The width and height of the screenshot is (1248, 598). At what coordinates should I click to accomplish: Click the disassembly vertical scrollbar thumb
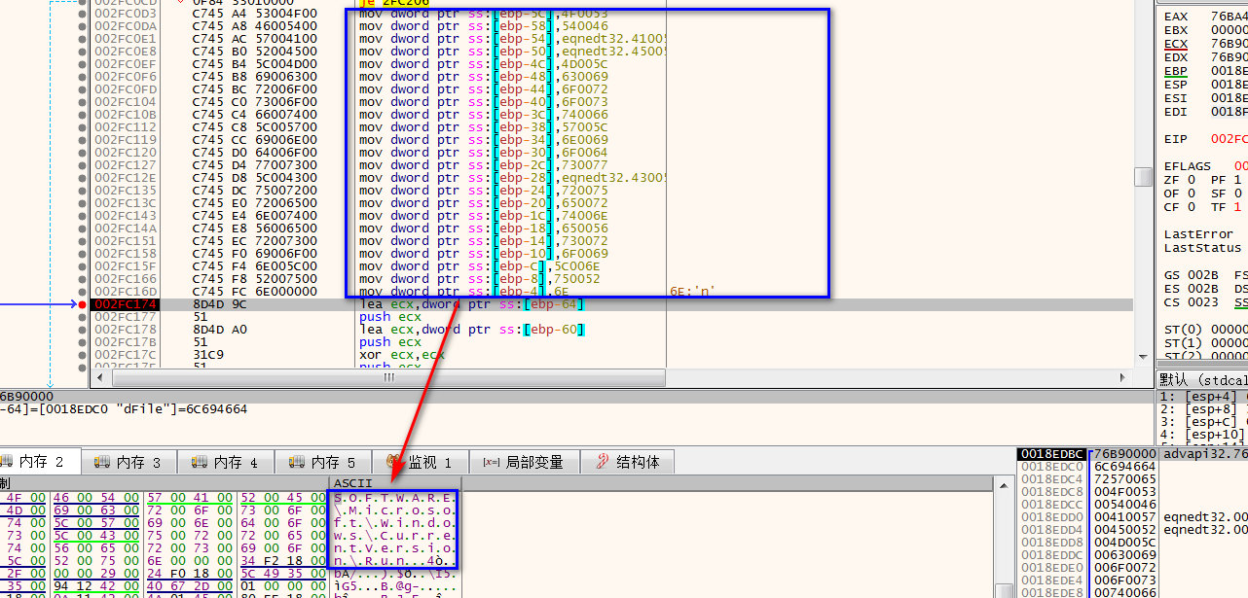[x=1143, y=176]
